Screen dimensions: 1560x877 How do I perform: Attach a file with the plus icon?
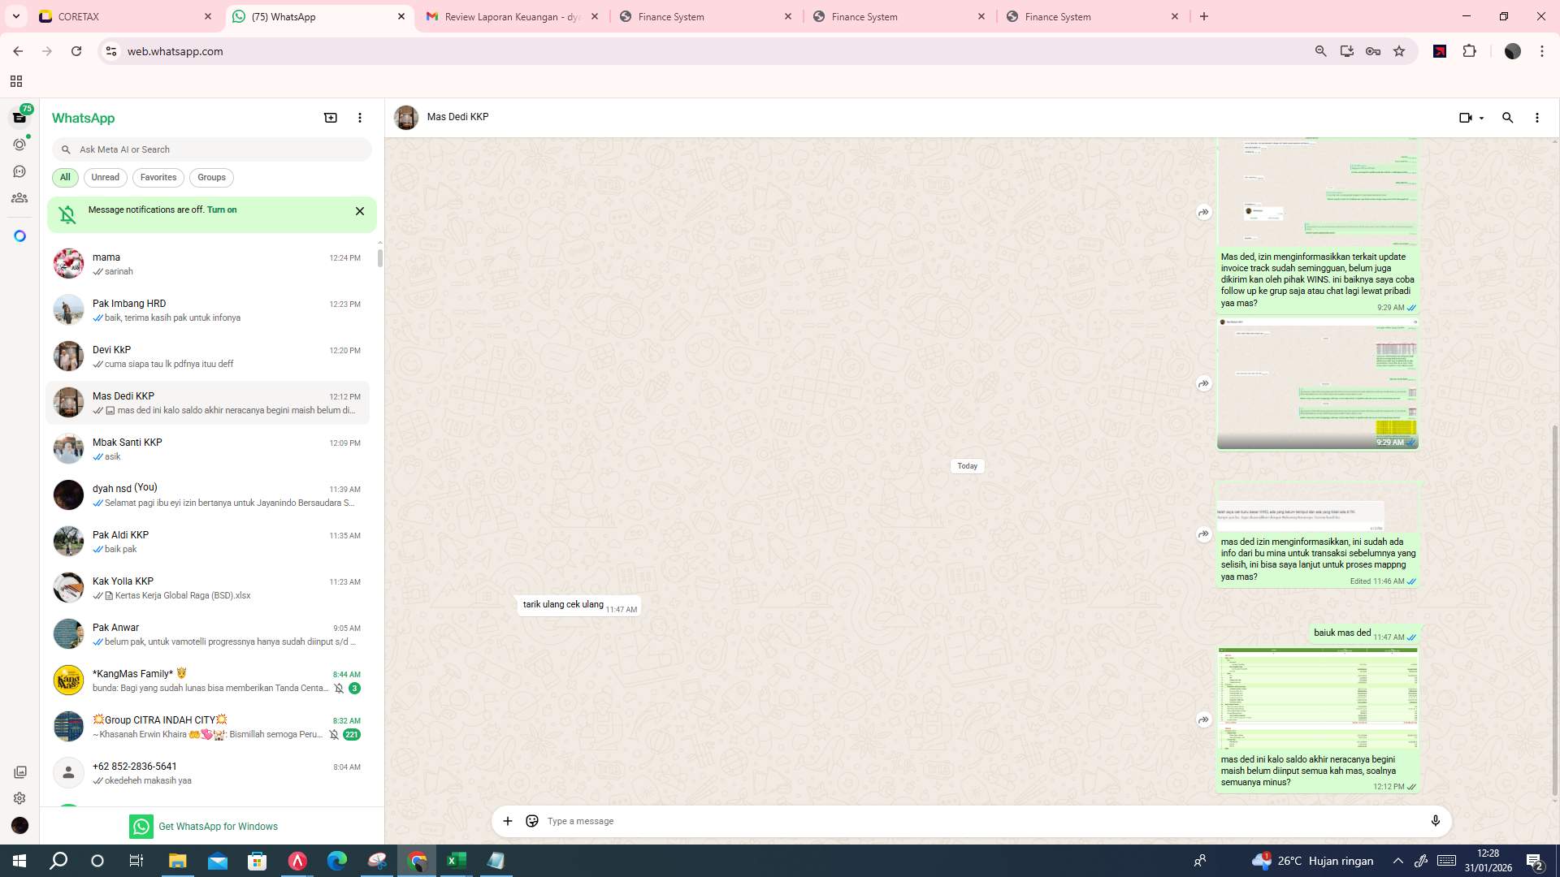point(508,821)
